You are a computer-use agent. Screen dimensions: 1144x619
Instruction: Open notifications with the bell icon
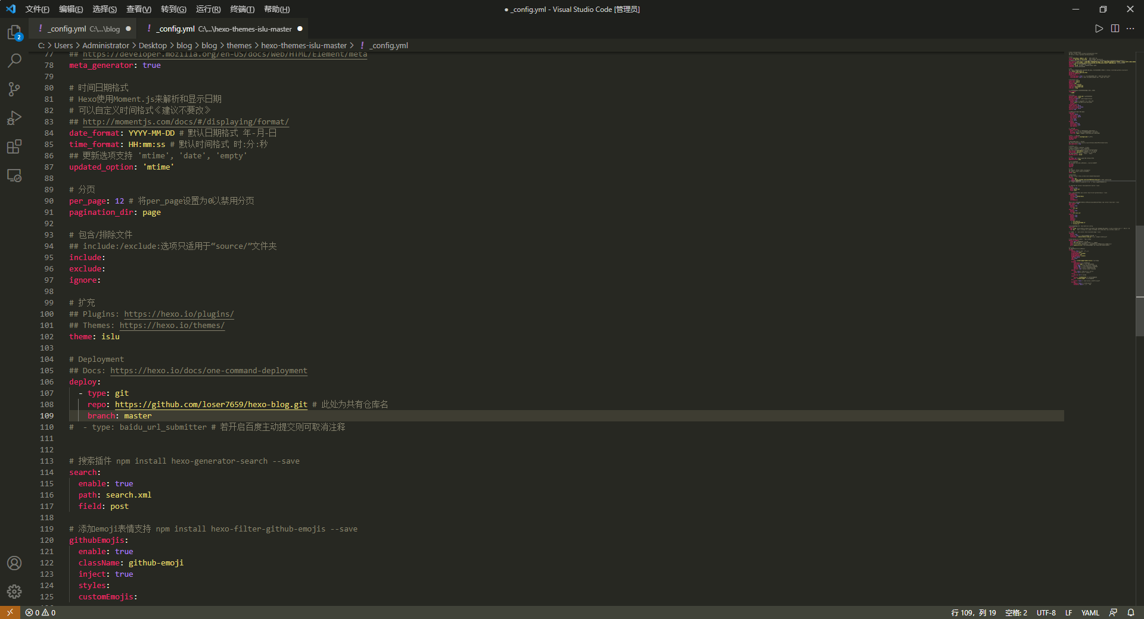[x=1130, y=612]
